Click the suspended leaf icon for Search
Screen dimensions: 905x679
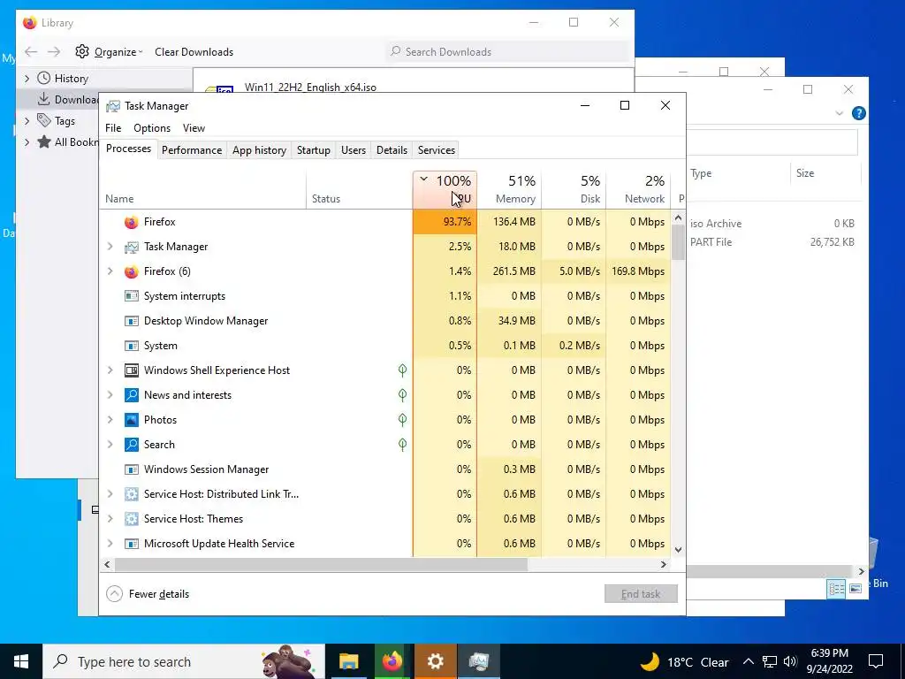[402, 445]
